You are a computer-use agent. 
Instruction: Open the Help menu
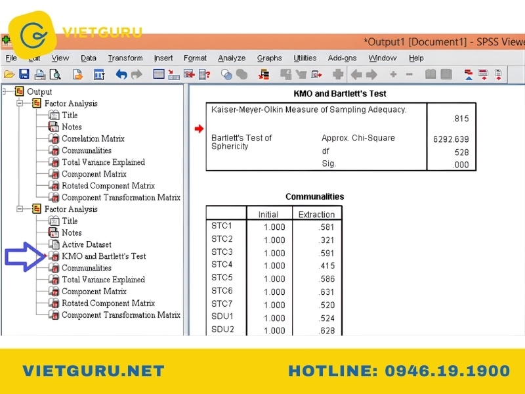(x=416, y=58)
